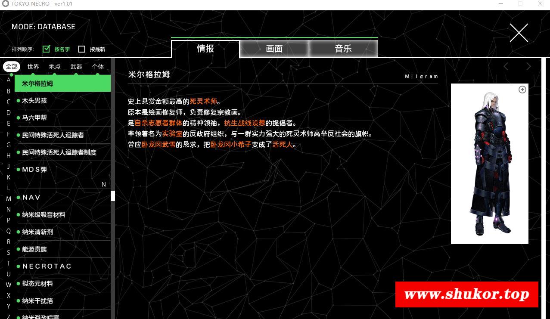Jump to letter Q in the index

(9, 231)
